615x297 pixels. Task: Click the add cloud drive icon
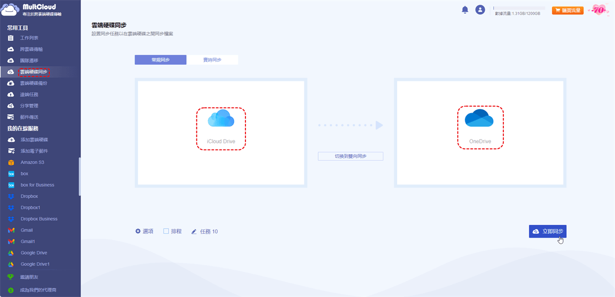click(x=11, y=140)
